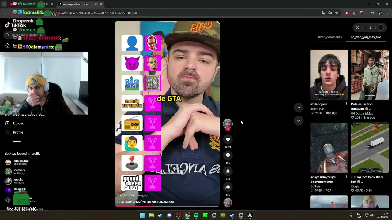Click the Ziggie author name
The height and width of the screenshot is (220, 392).
(x=355, y=186)
